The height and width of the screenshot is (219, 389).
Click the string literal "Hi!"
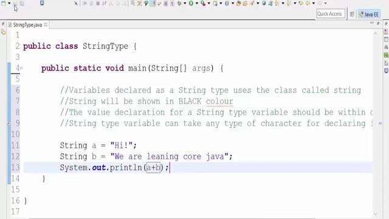[122, 145]
